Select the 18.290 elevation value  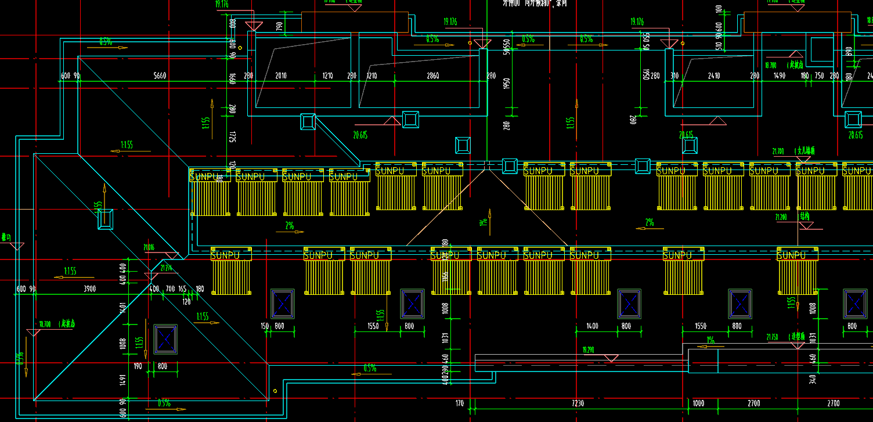(589, 350)
